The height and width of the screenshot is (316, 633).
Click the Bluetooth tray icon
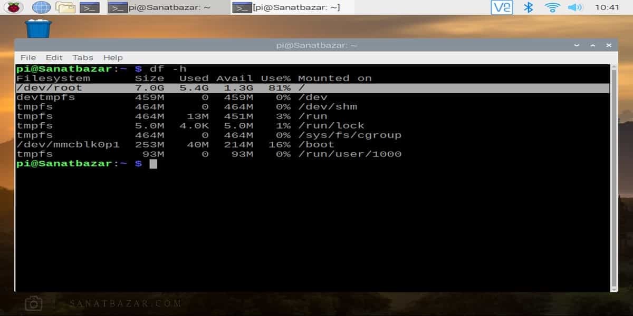pos(528,7)
